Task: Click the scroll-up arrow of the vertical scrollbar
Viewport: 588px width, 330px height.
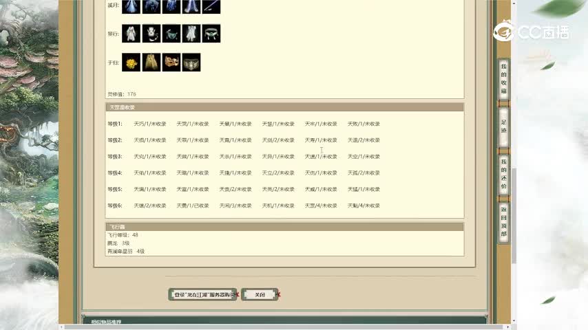Action: (x=514, y=3)
